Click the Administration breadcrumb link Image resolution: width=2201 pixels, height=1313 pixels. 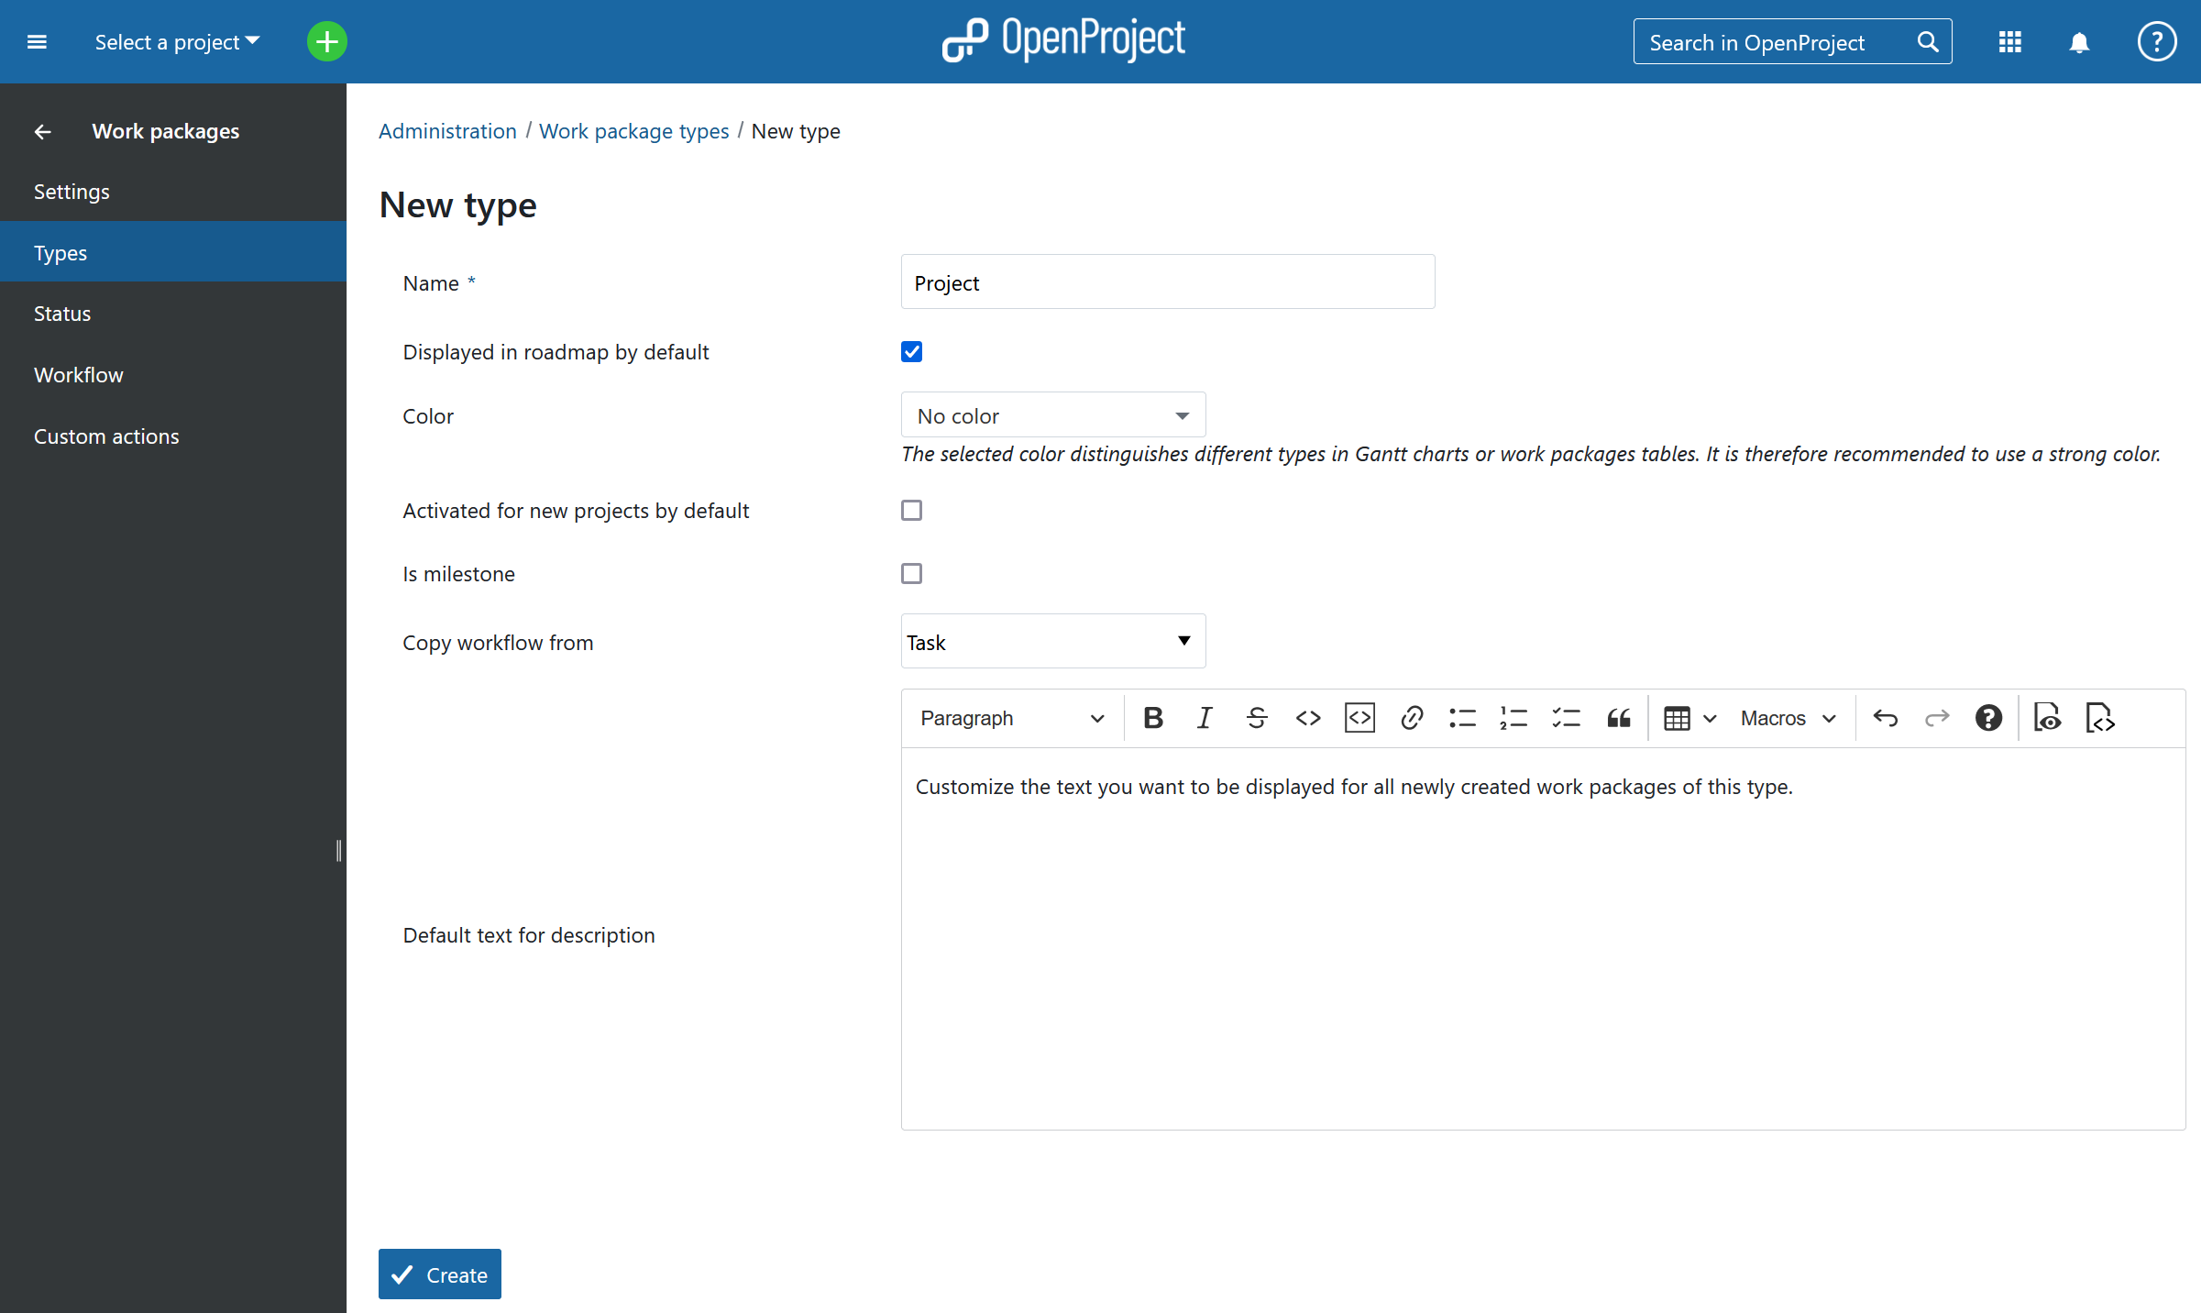point(448,131)
